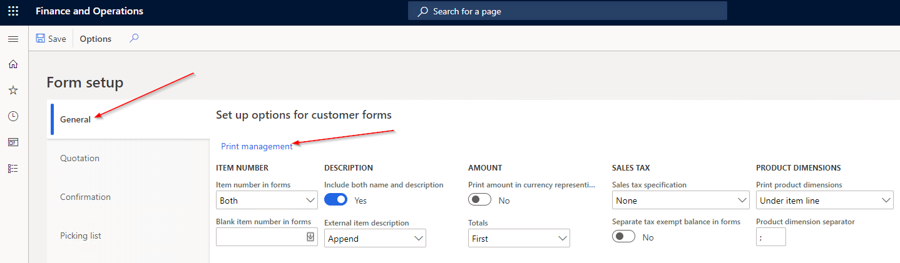This screenshot has width=900, height=263.
Task: Select the General tab
Action: [128, 119]
